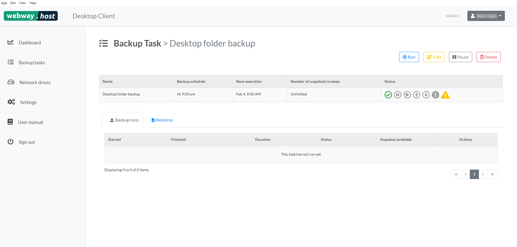
Task: Open Settings from the sidebar
Action: coord(28,102)
